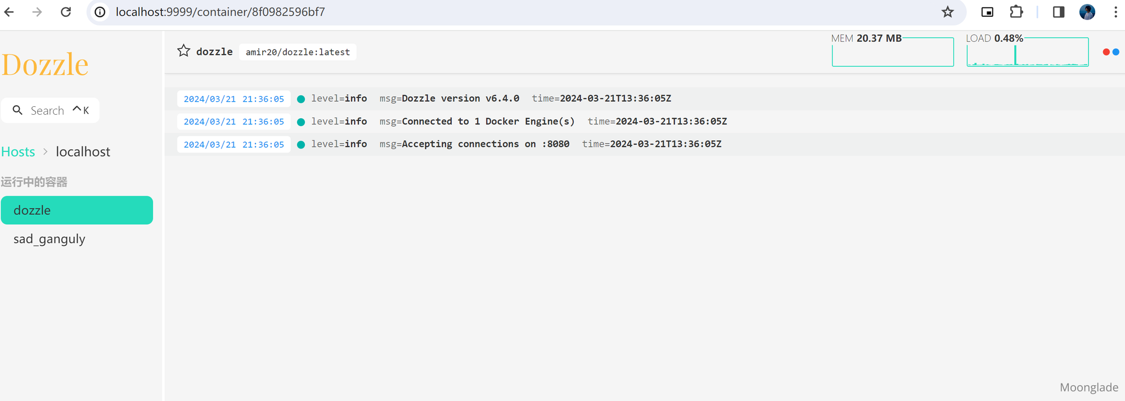
Task: Go to the Hosts breadcrumb link
Action: [x=18, y=152]
